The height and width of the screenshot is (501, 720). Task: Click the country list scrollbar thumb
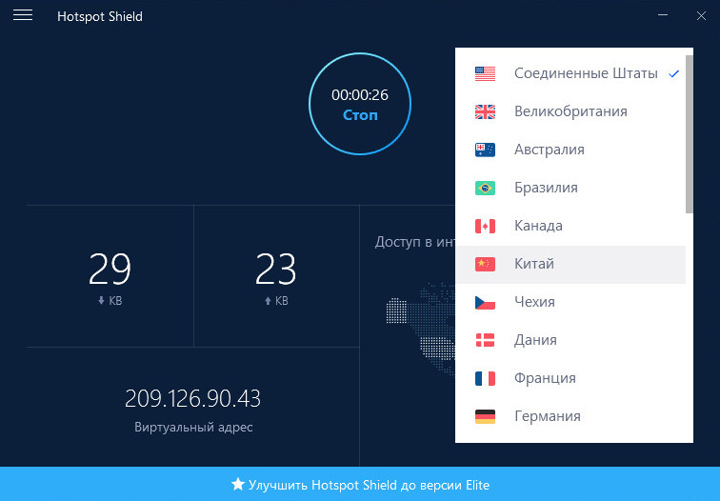pyautogui.click(x=689, y=133)
